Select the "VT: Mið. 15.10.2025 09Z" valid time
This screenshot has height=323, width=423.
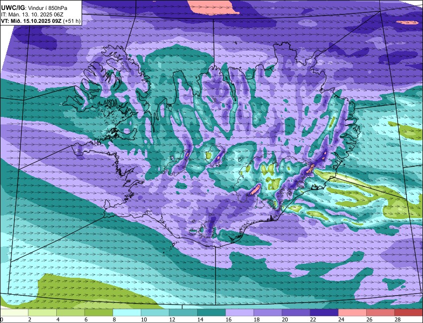pyautogui.click(x=31, y=21)
